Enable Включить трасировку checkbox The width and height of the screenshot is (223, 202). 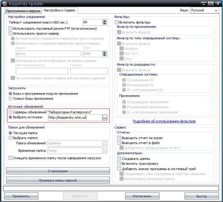coord(119,164)
